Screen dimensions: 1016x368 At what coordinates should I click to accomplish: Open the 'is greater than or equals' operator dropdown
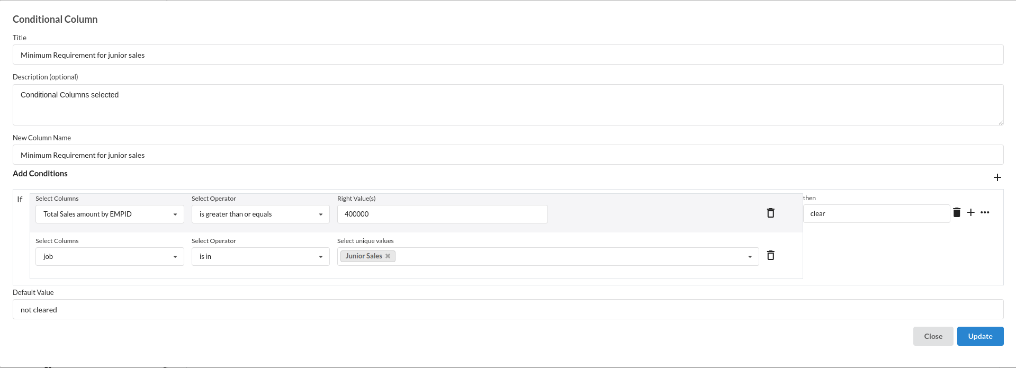[x=260, y=214]
